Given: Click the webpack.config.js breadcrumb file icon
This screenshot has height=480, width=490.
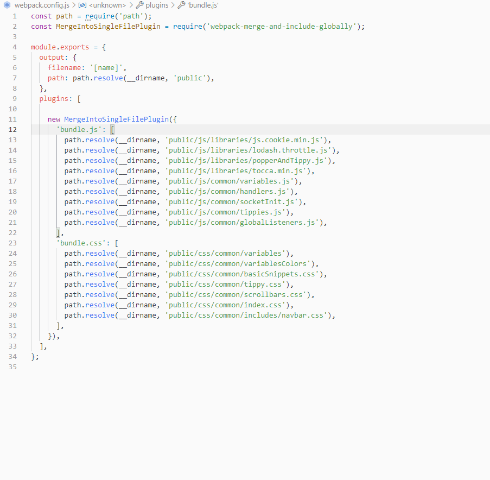Looking at the screenshot, I should (7, 5).
